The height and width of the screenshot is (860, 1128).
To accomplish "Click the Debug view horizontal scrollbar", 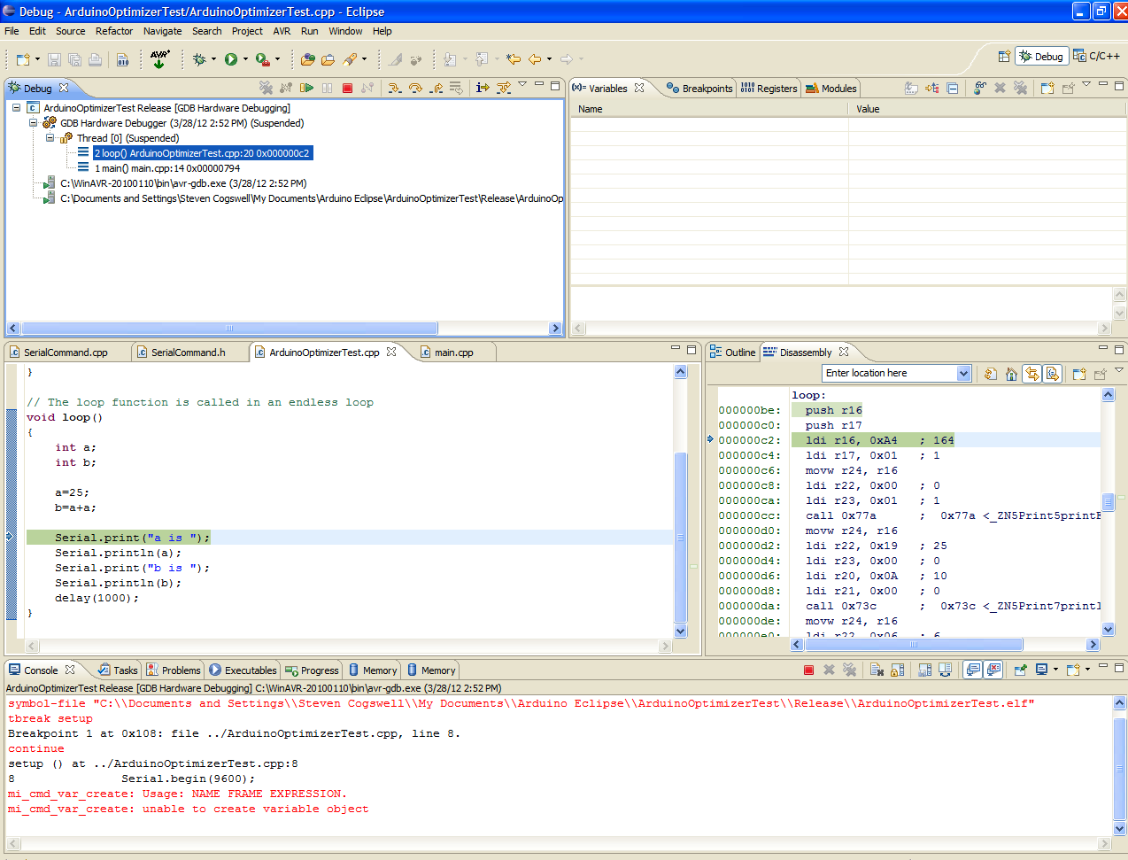I will [x=229, y=328].
